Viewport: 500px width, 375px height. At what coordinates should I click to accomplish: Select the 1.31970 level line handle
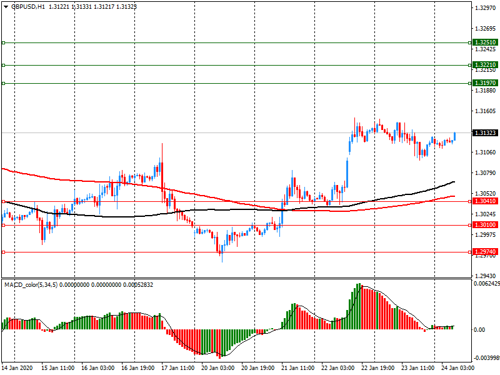pos(3,83)
